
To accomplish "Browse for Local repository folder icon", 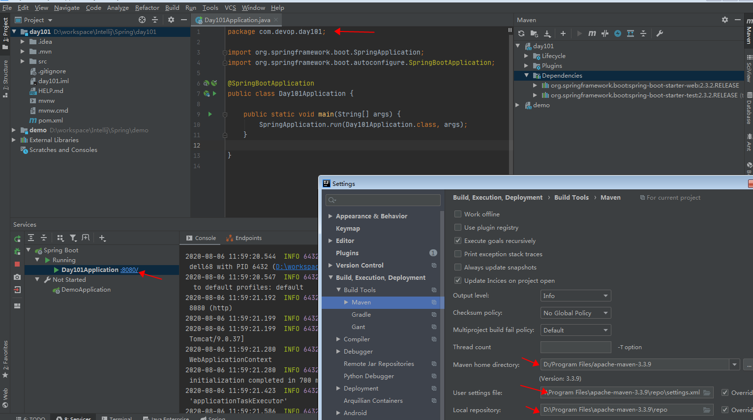I will click(707, 410).
